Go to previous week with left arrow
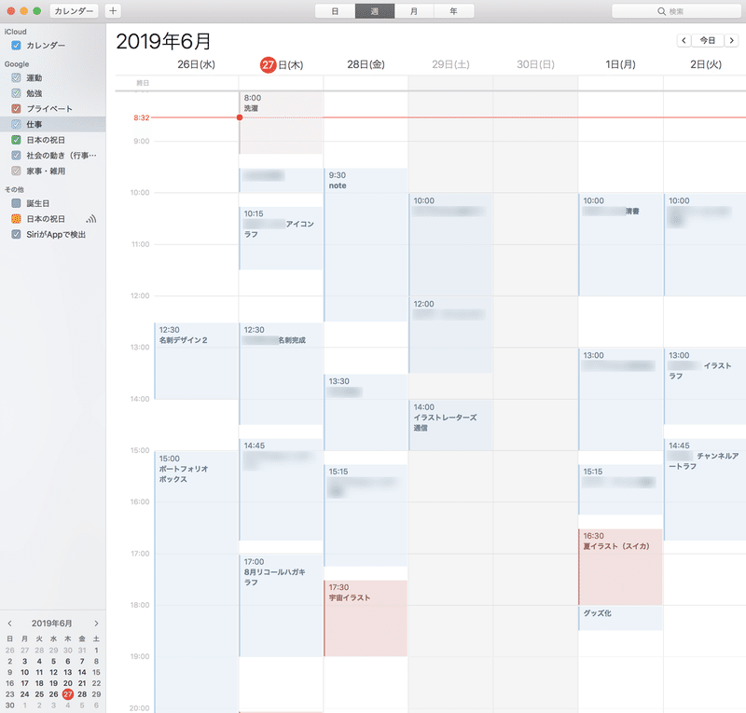This screenshot has width=746, height=713. click(x=684, y=40)
